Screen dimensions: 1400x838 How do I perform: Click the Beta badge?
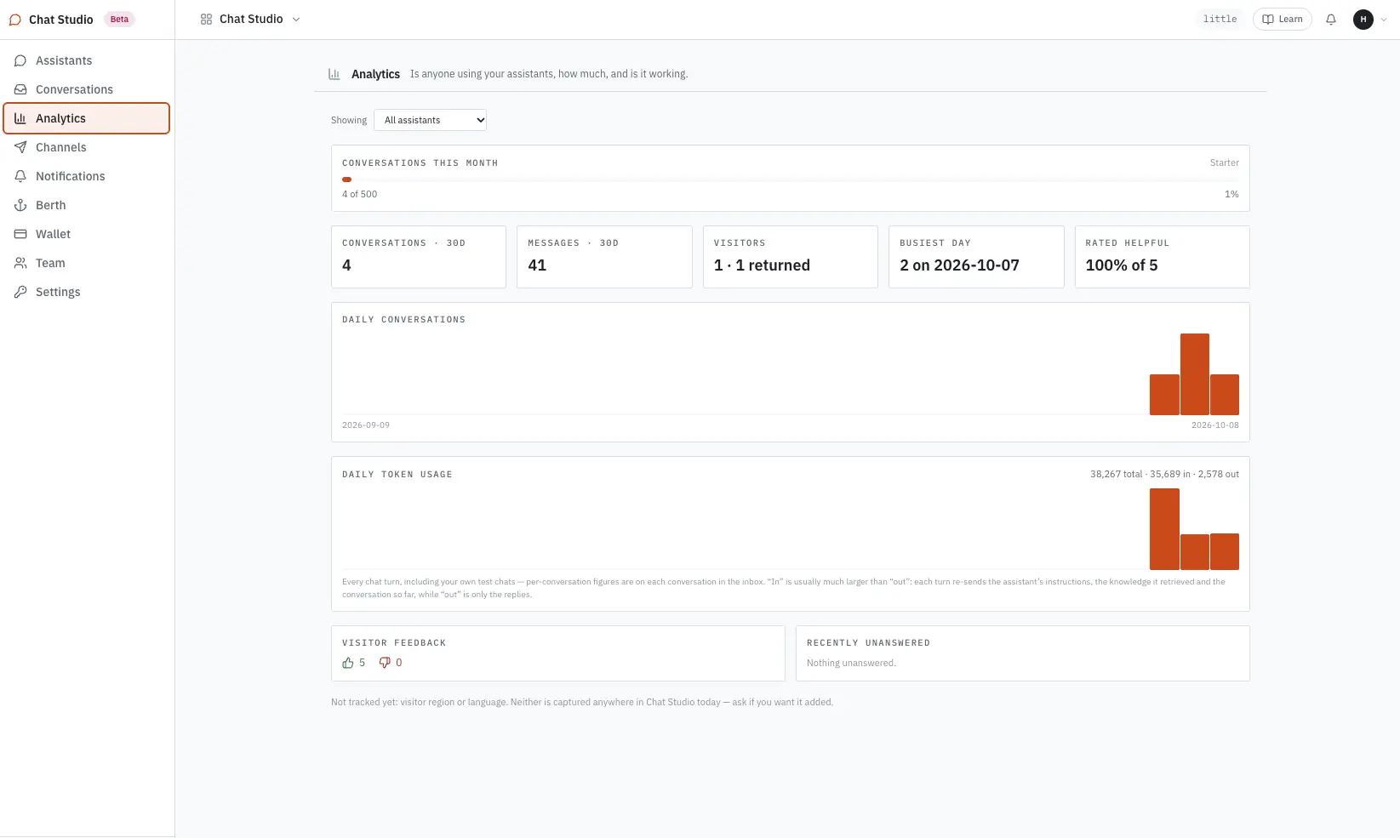point(119,20)
